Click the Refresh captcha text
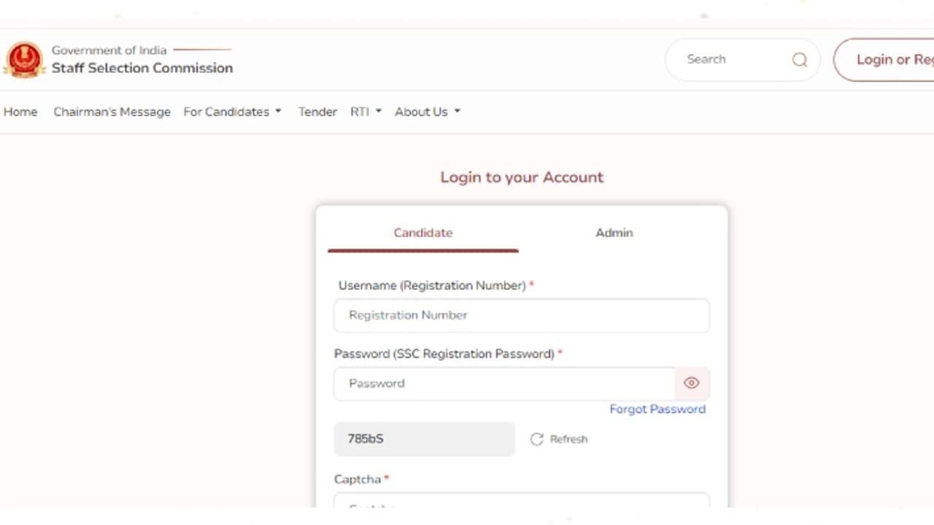934x525 pixels. [x=568, y=439]
